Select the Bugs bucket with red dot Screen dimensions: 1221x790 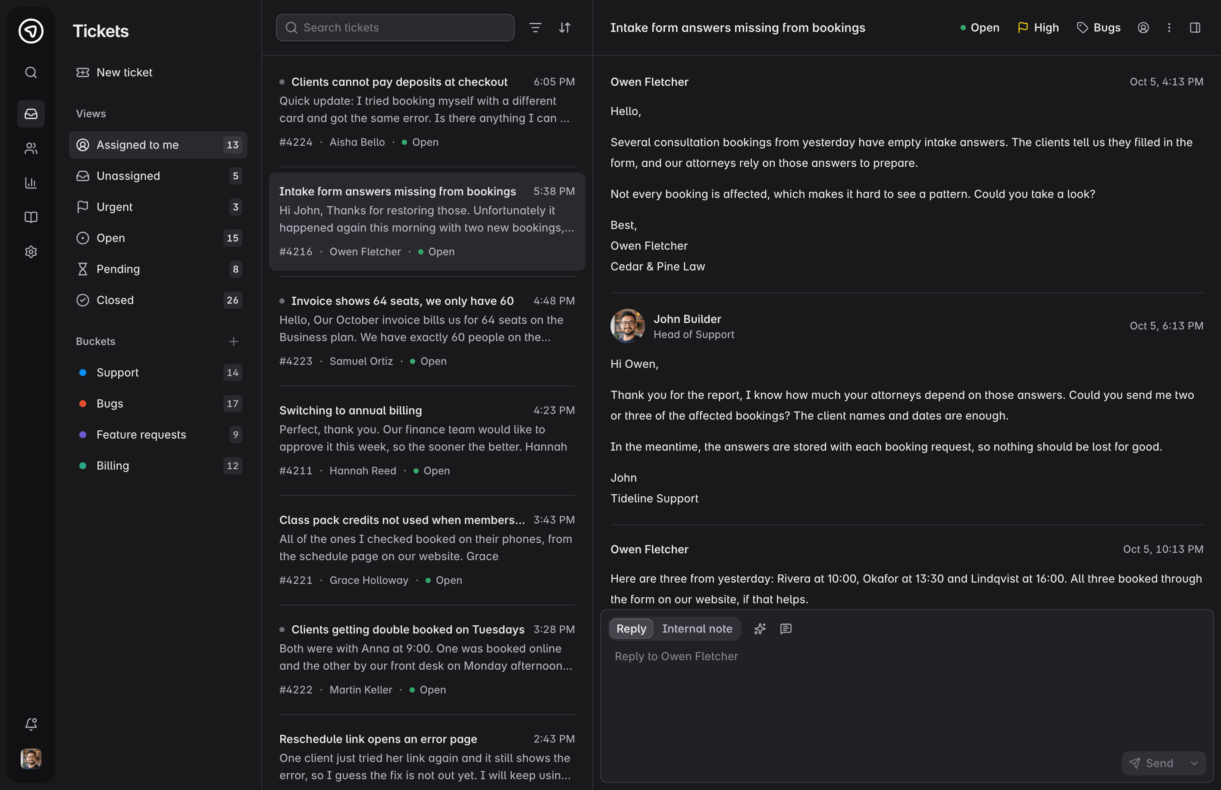(x=158, y=403)
